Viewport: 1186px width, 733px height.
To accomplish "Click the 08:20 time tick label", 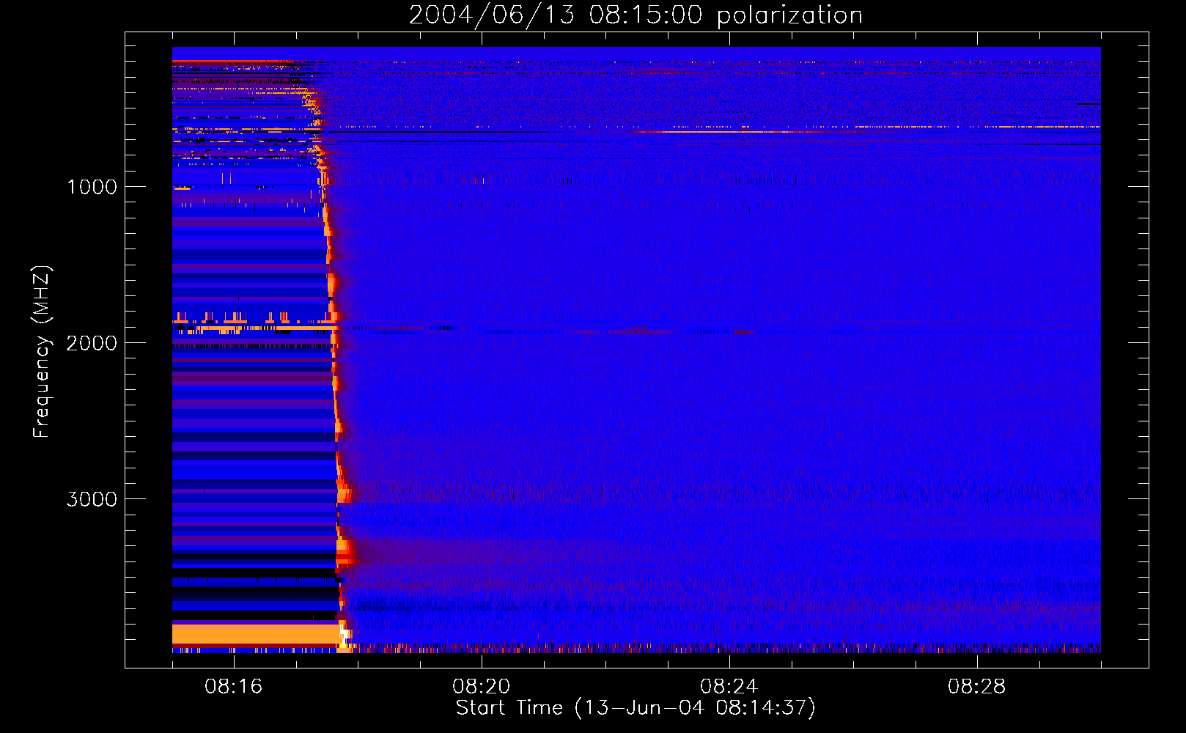I will pyautogui.click(x=482, y=687).
